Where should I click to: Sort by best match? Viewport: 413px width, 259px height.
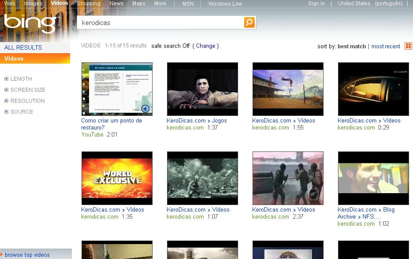(352, 47)
